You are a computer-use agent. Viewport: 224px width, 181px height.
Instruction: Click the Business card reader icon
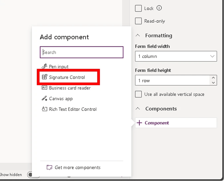point(44,88)
